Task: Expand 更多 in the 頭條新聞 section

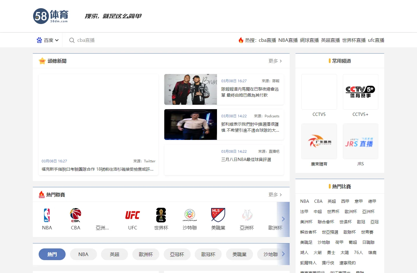Action: [x=275, y=61]
